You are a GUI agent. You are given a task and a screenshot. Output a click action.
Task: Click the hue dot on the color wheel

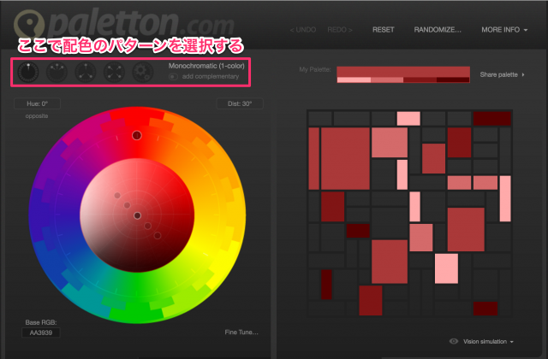pyautogui.click(x=136, y=135)
